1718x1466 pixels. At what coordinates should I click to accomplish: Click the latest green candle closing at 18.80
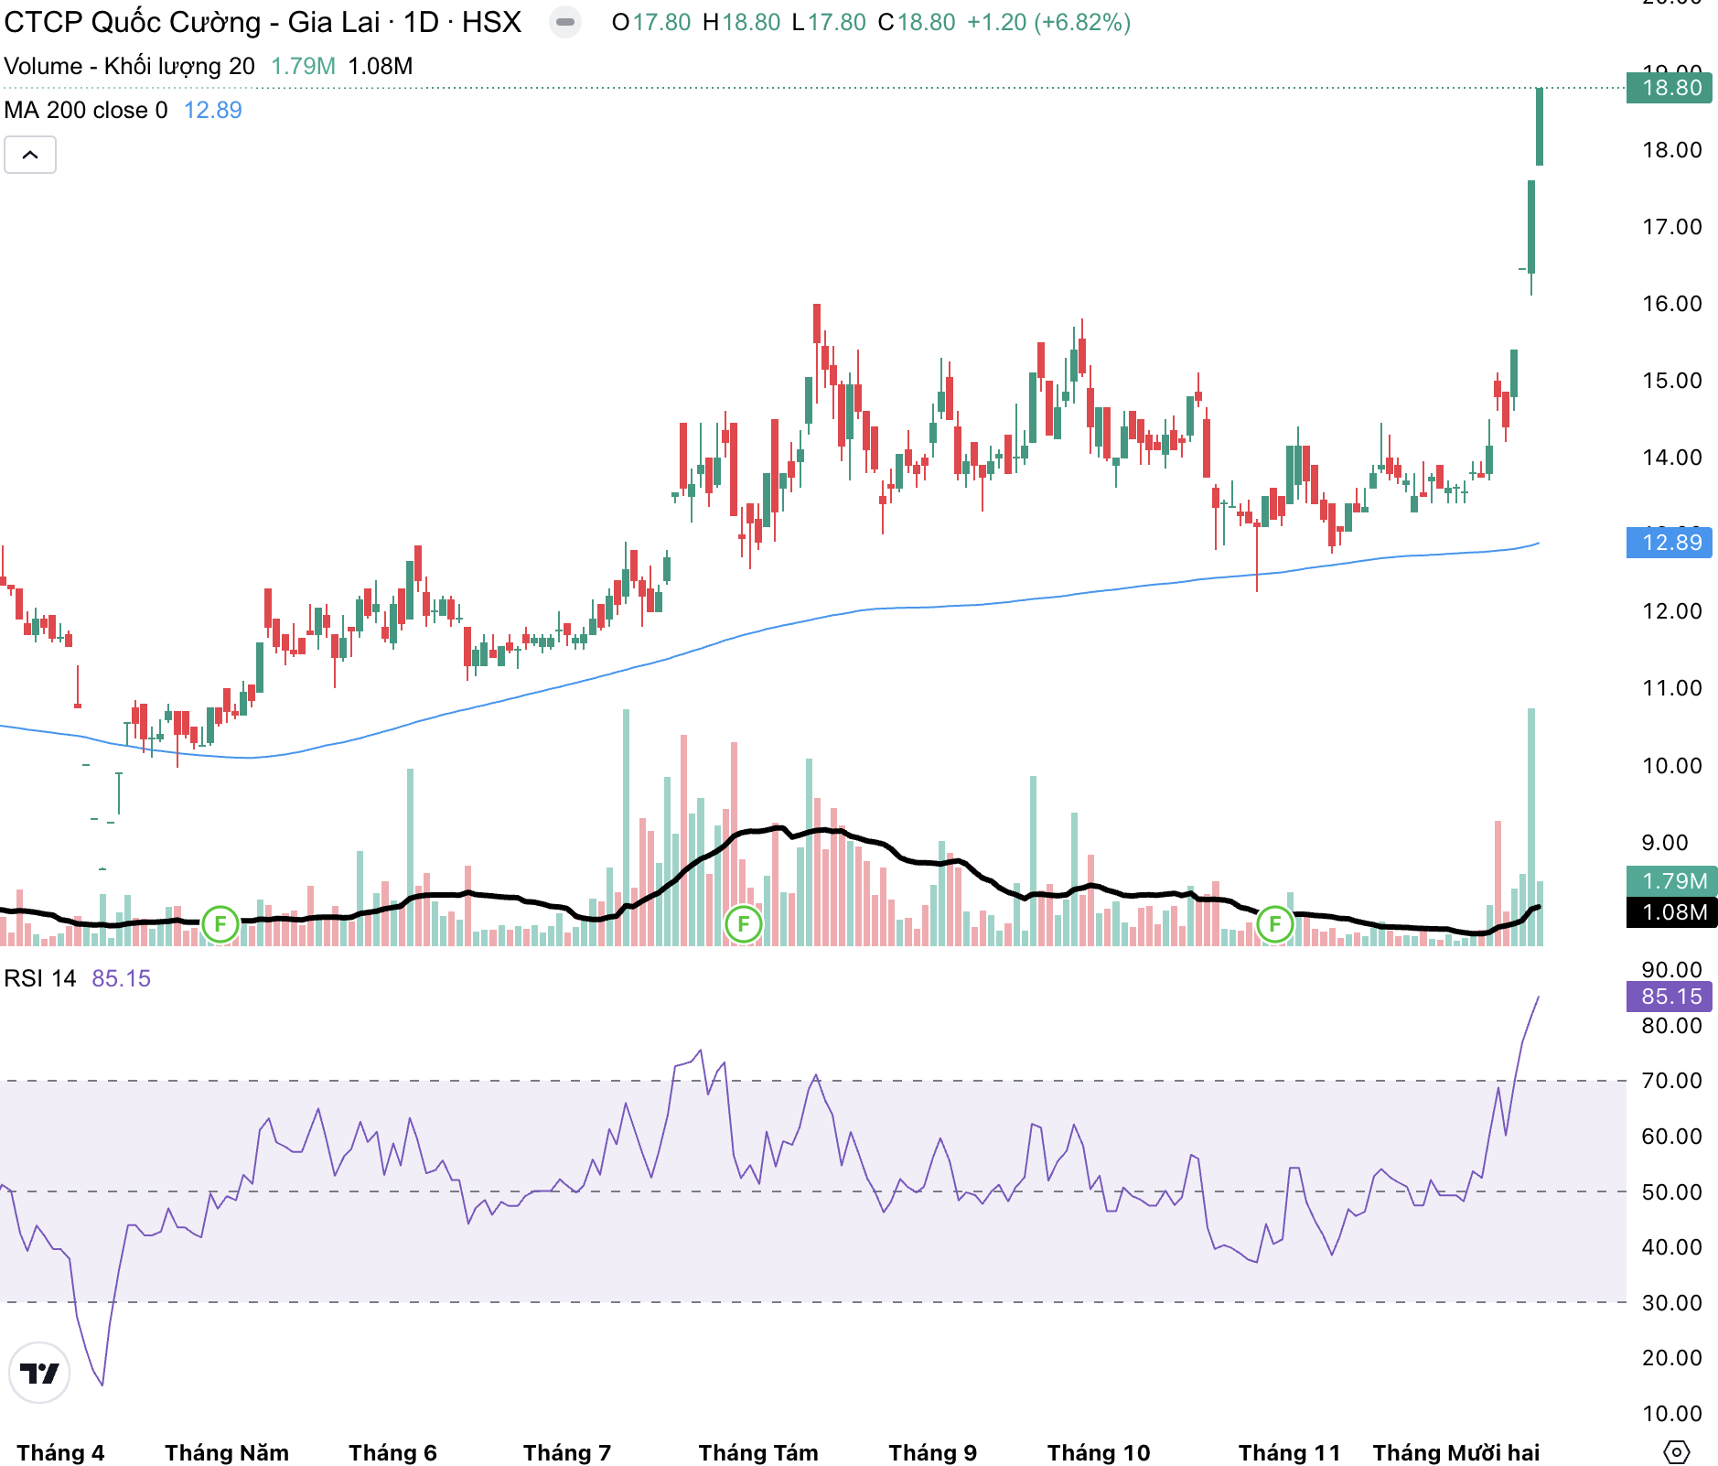tap(1540, 126)
